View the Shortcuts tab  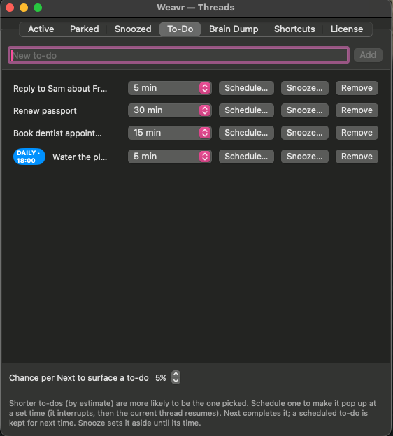pyautogui.click(x=294, y=29)
